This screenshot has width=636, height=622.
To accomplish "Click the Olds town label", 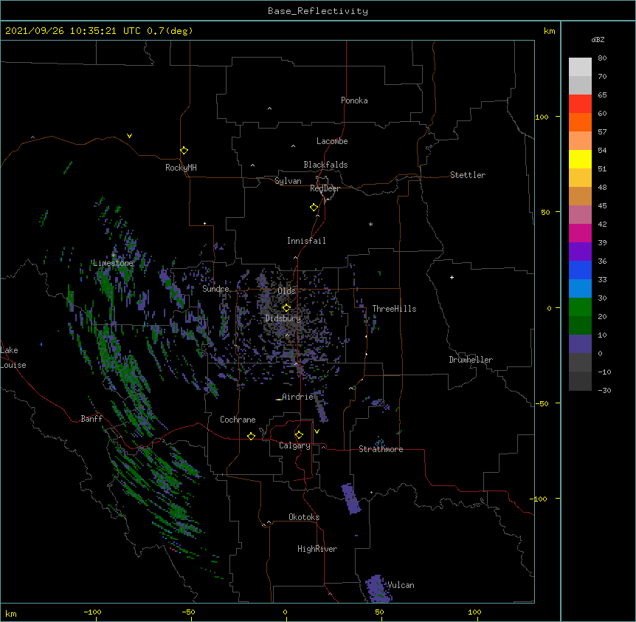I will click(286, 291).
